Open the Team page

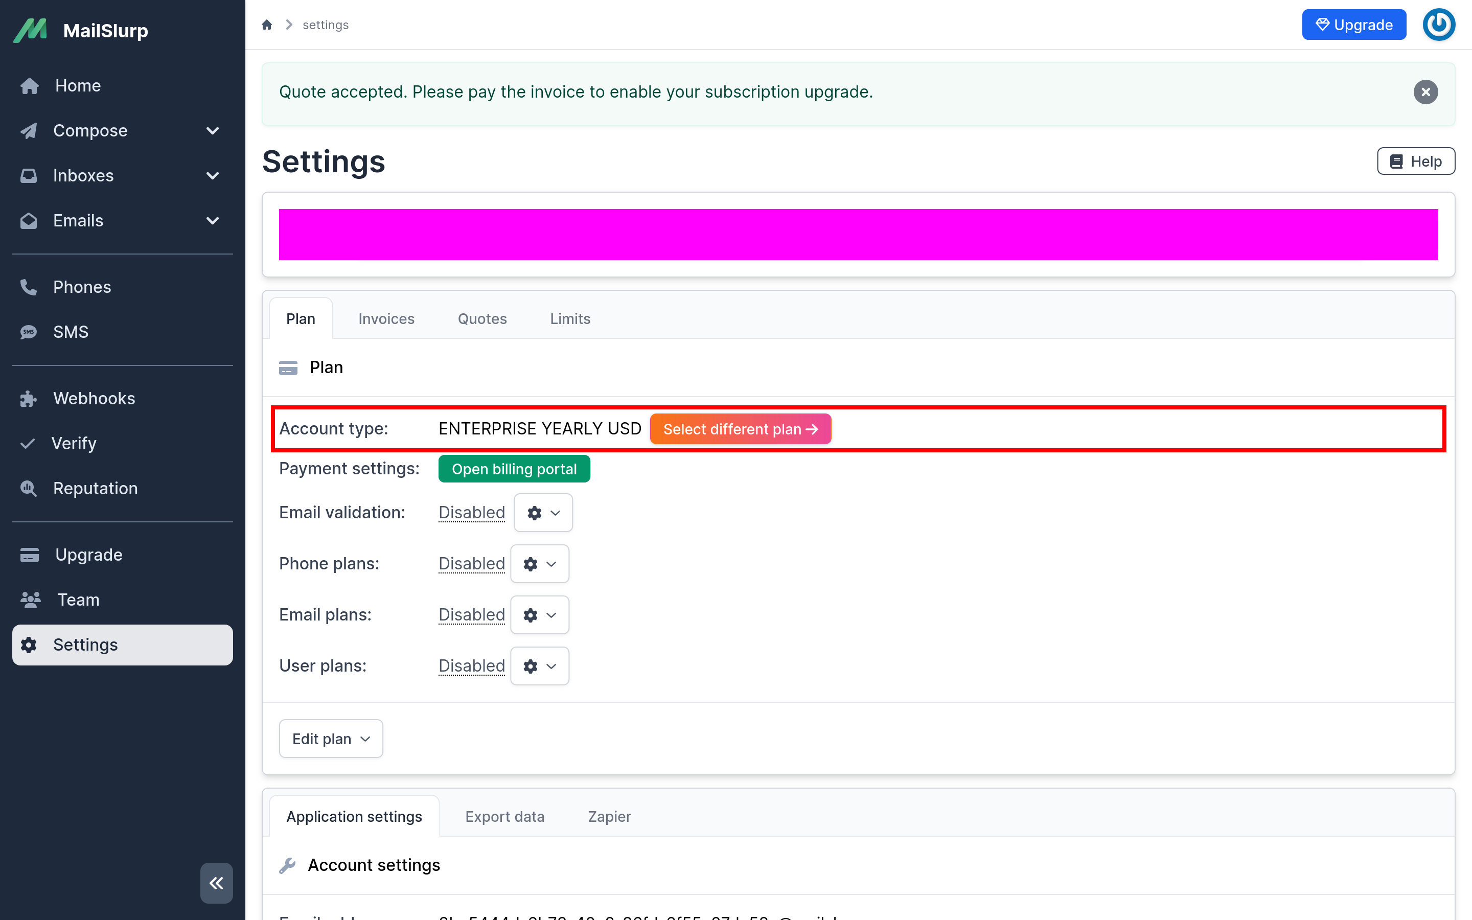click(122, 600)
